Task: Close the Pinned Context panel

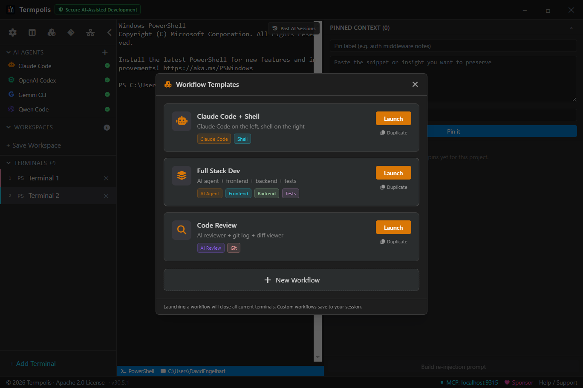Action: 571,28
